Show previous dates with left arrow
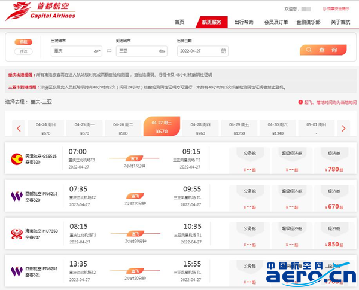The width and height of the screenshot is (359, 290). click(x=19, y=128)
